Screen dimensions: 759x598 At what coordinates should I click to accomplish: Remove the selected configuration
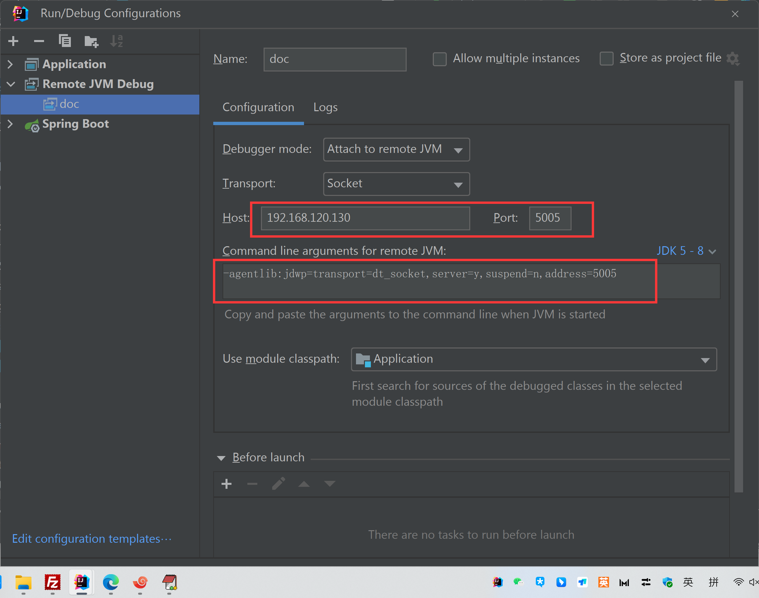pos(39,41)
